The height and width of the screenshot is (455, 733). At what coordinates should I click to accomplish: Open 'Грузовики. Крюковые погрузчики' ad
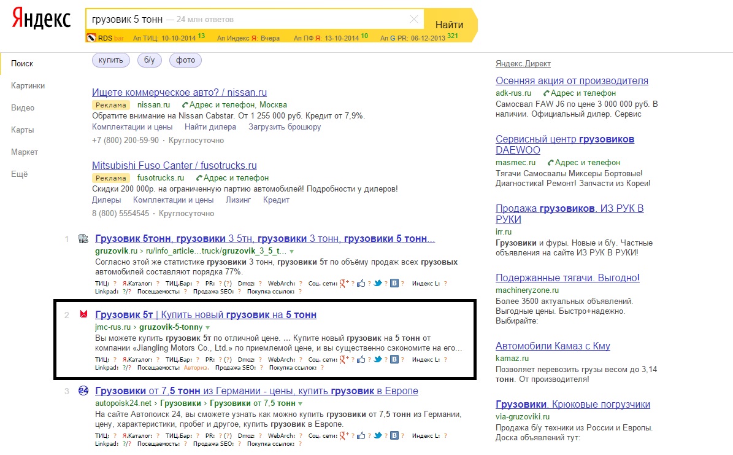pos(573,405)
